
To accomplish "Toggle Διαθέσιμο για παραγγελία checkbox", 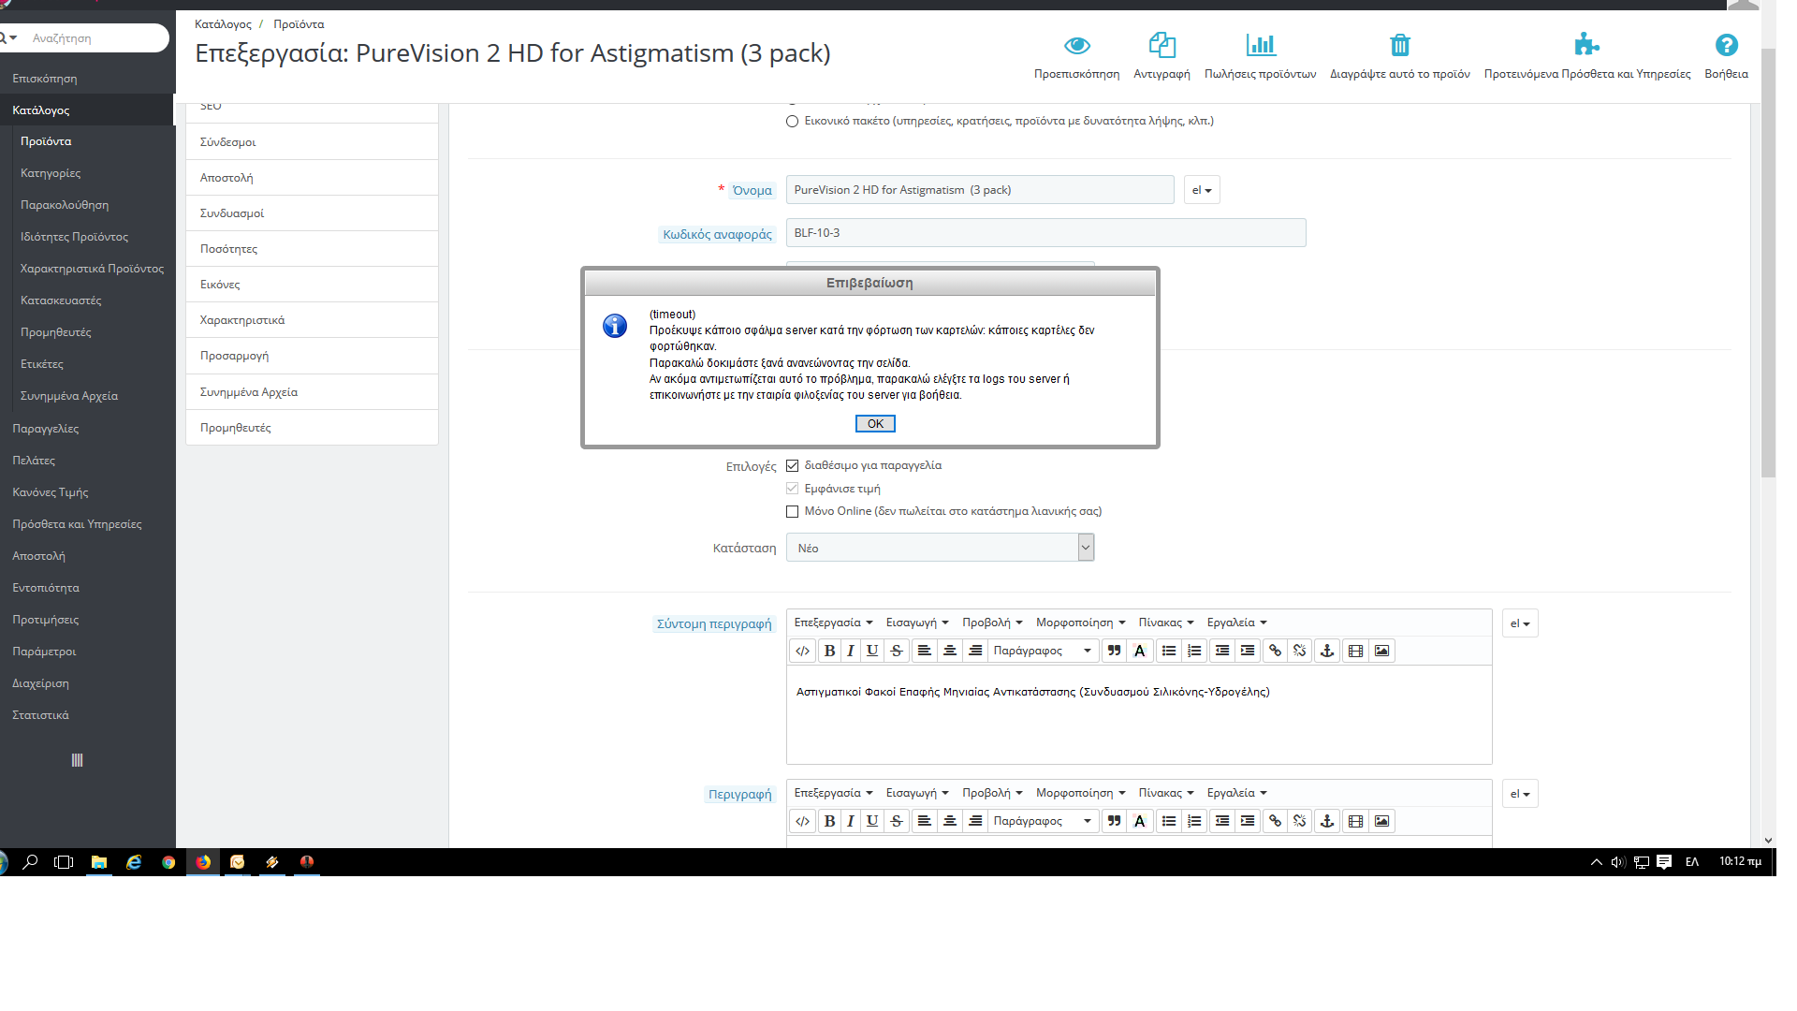I will coord(793,465).
